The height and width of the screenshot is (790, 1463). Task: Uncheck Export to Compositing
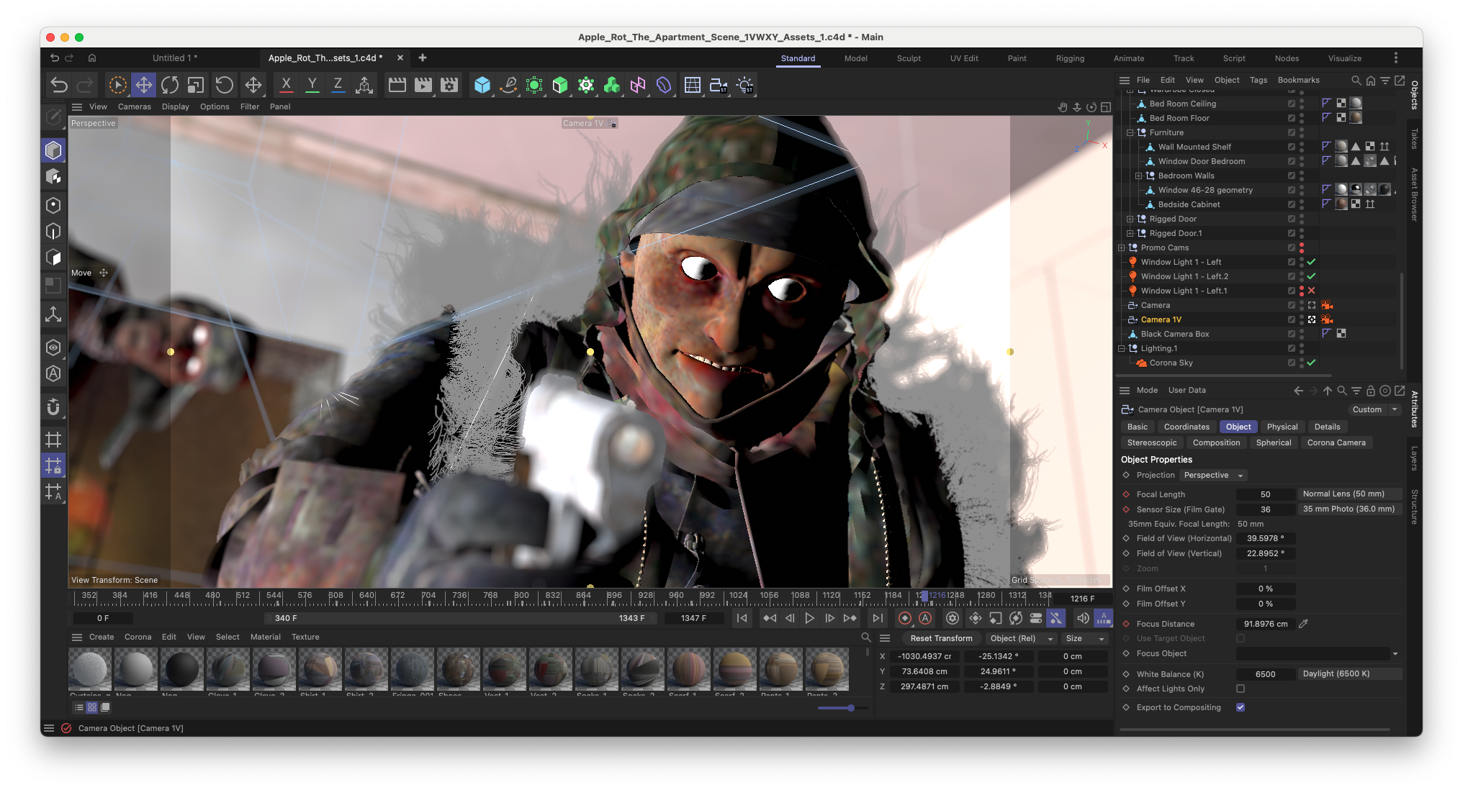point(1241,707)
